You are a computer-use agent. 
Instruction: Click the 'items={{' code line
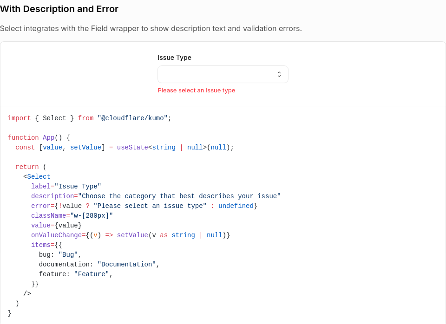click(x=46, y=245)
